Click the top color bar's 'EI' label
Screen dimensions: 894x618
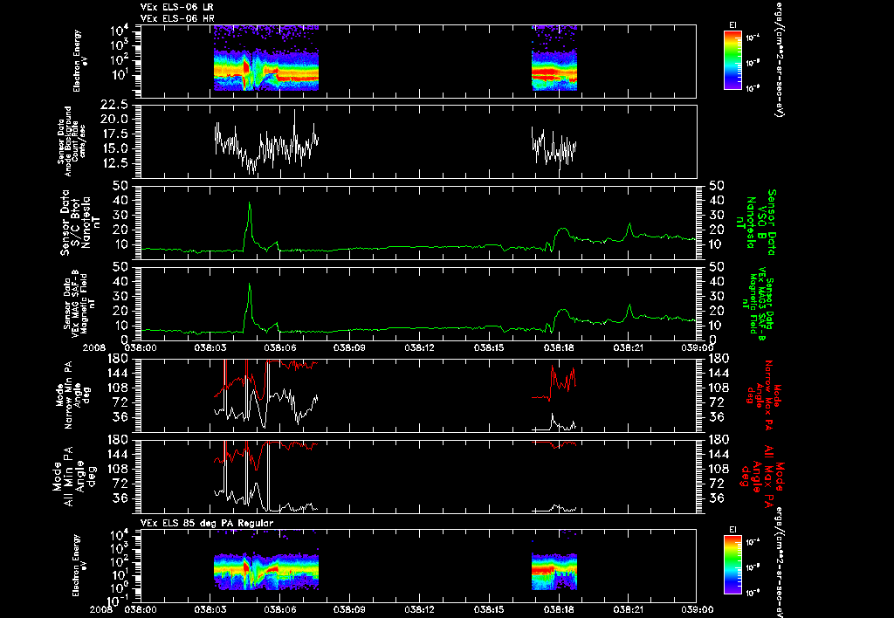[732, 25]
